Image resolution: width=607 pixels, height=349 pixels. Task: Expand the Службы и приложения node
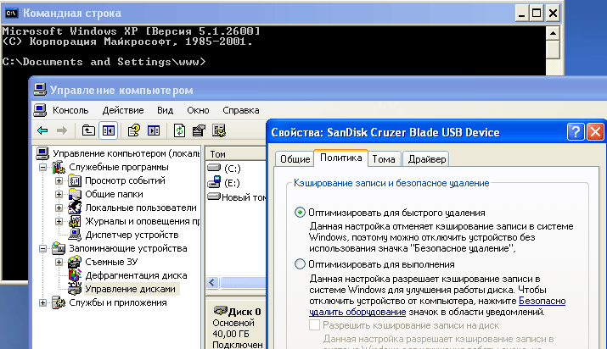tap(42, 302)
